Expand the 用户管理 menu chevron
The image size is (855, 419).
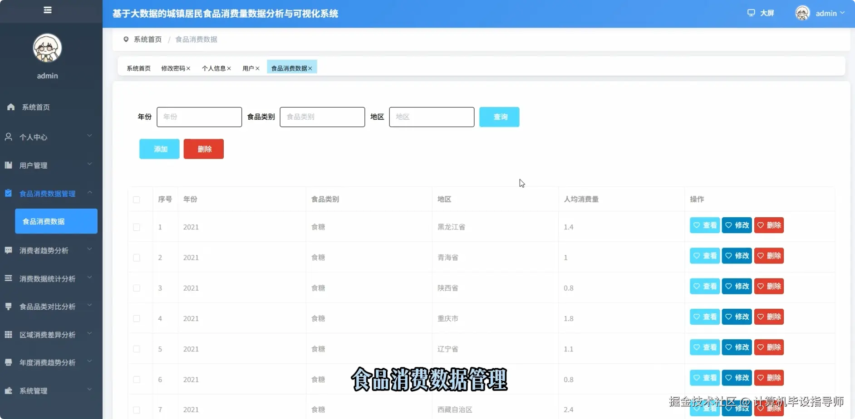tap(89, 164)
